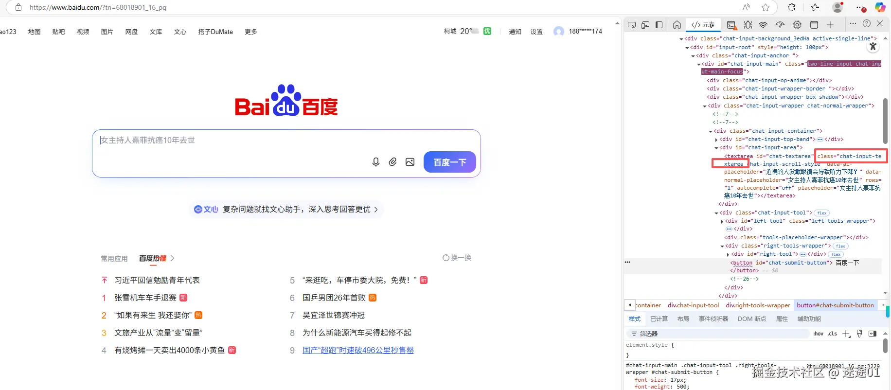Screen dimensions: 891x390
Task: Open the 设置 settings link on Baidu
Action: pyautogui.click(x=536, y=32)
